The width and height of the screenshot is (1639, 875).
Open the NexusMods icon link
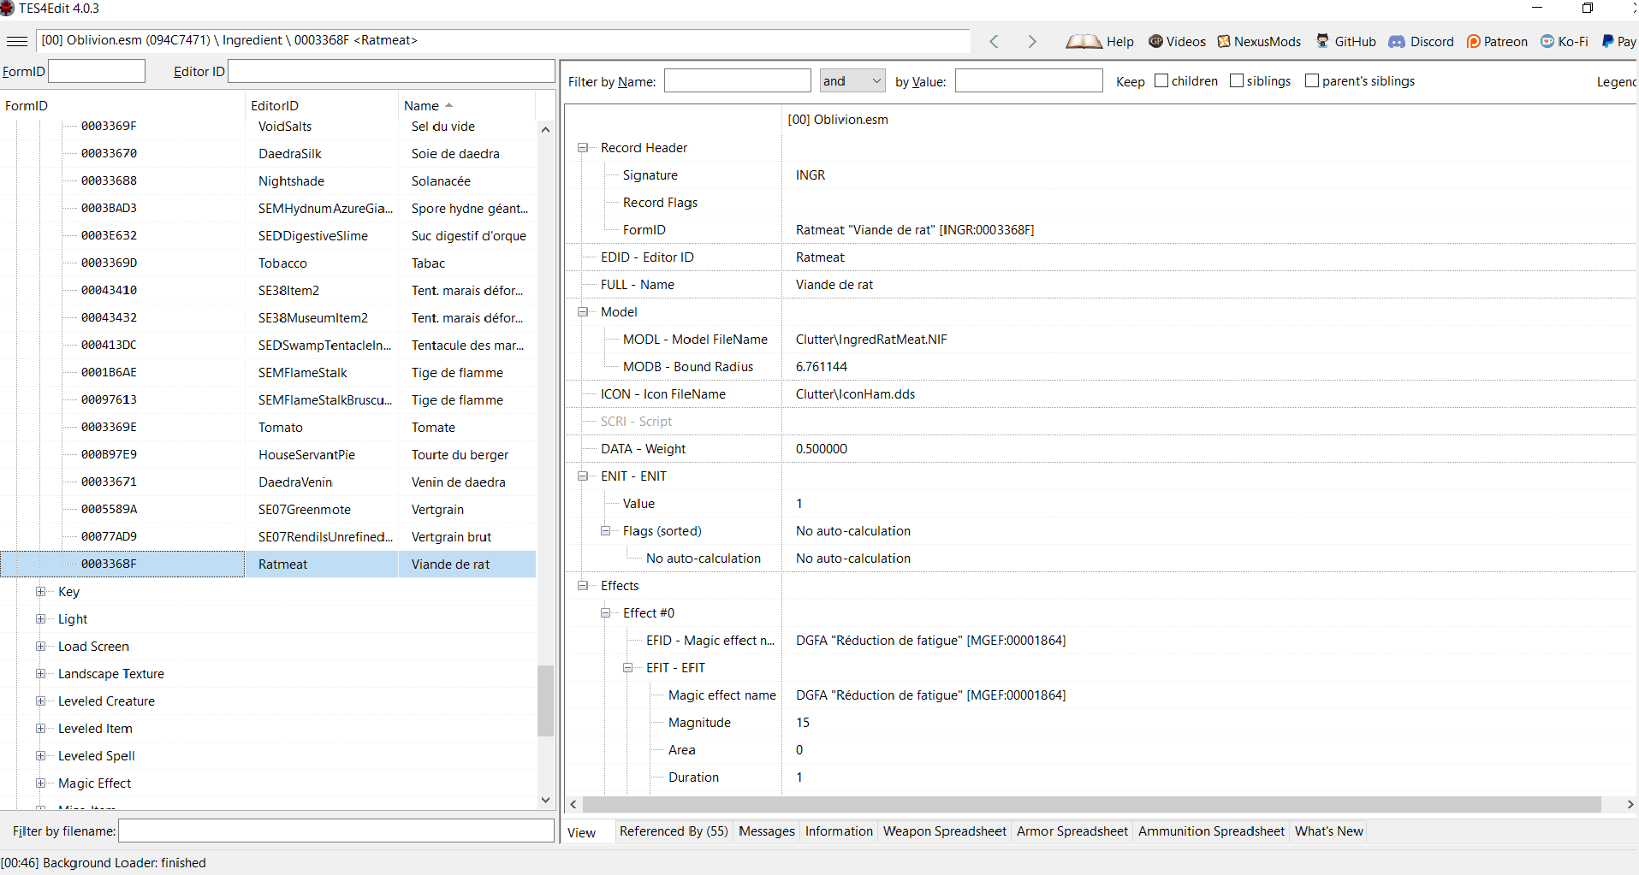(x=1259, y=41)
